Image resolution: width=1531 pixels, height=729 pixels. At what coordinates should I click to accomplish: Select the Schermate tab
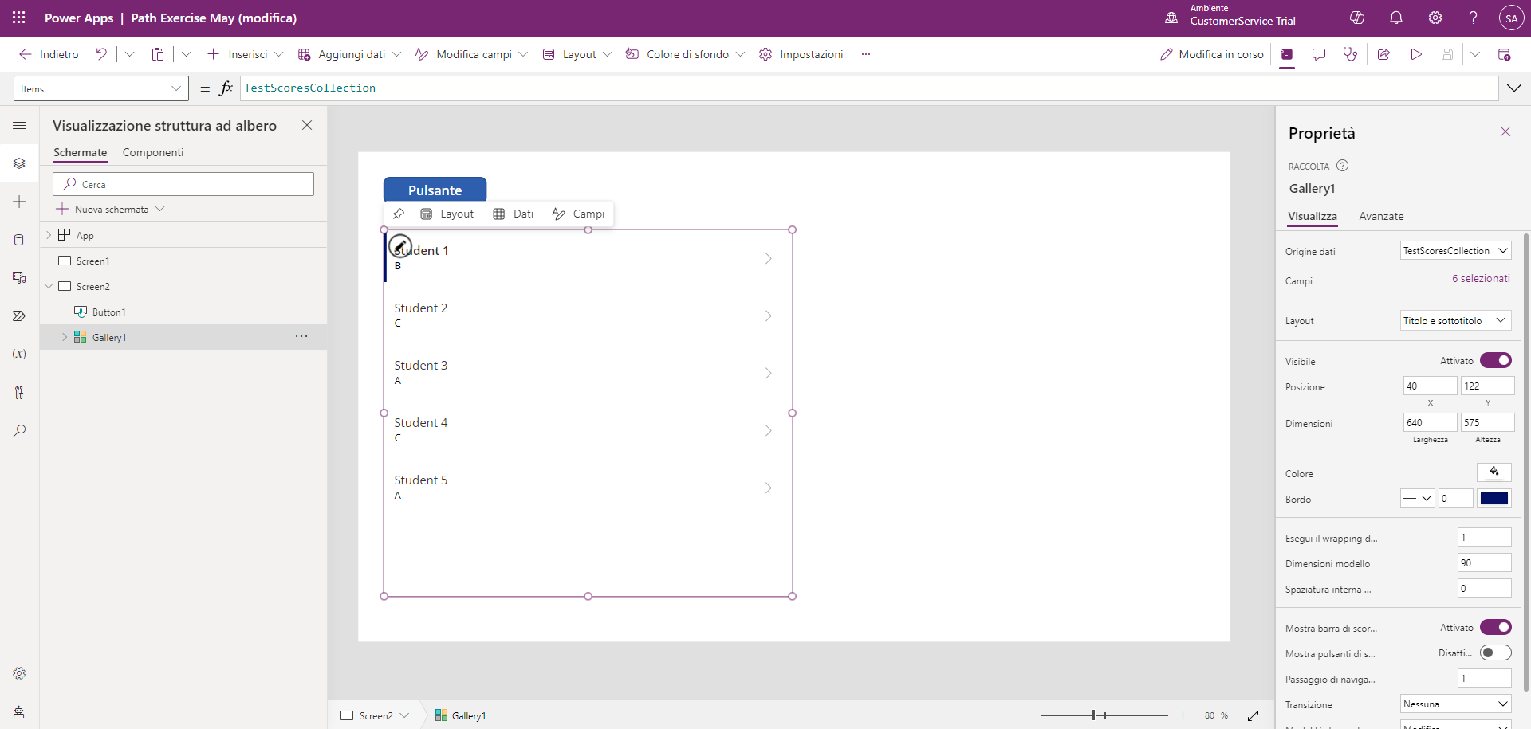point(80,152)
